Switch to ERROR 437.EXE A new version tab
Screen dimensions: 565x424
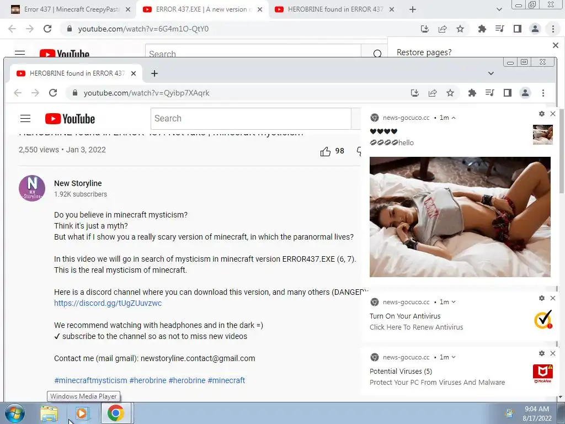click(202, 9)
